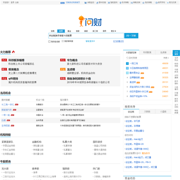
Task: Click the stock search input field
Action: 86,35
